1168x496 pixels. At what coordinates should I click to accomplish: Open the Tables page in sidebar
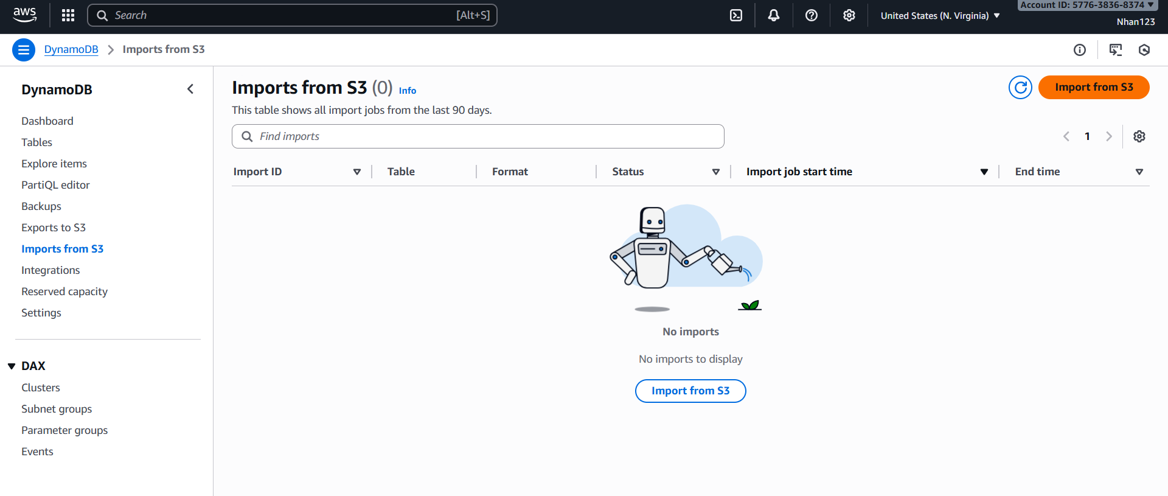click(37, 142)
